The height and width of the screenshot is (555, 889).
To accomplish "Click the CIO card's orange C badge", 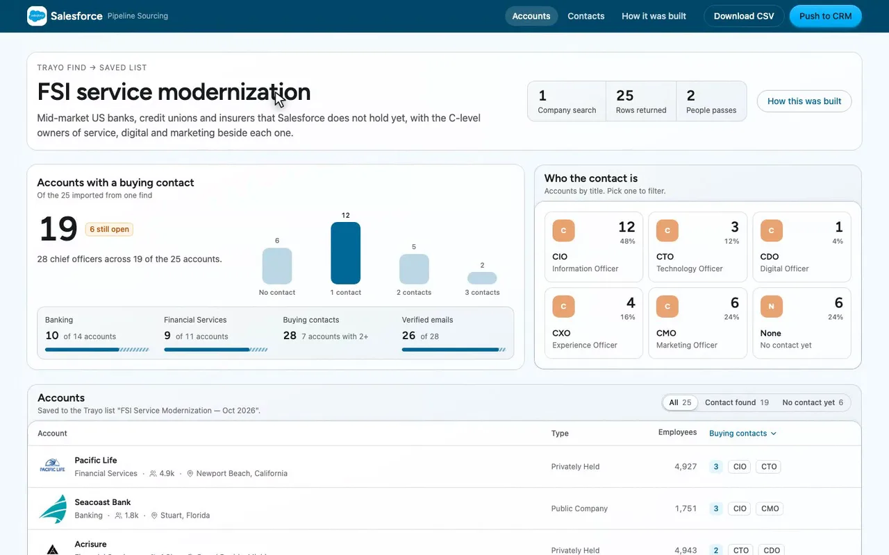I will [x=563, y=230].
